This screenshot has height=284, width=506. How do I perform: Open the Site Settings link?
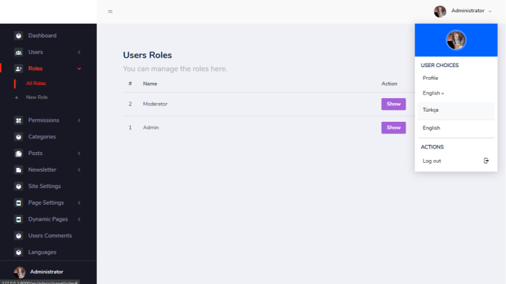click(45, 186)
